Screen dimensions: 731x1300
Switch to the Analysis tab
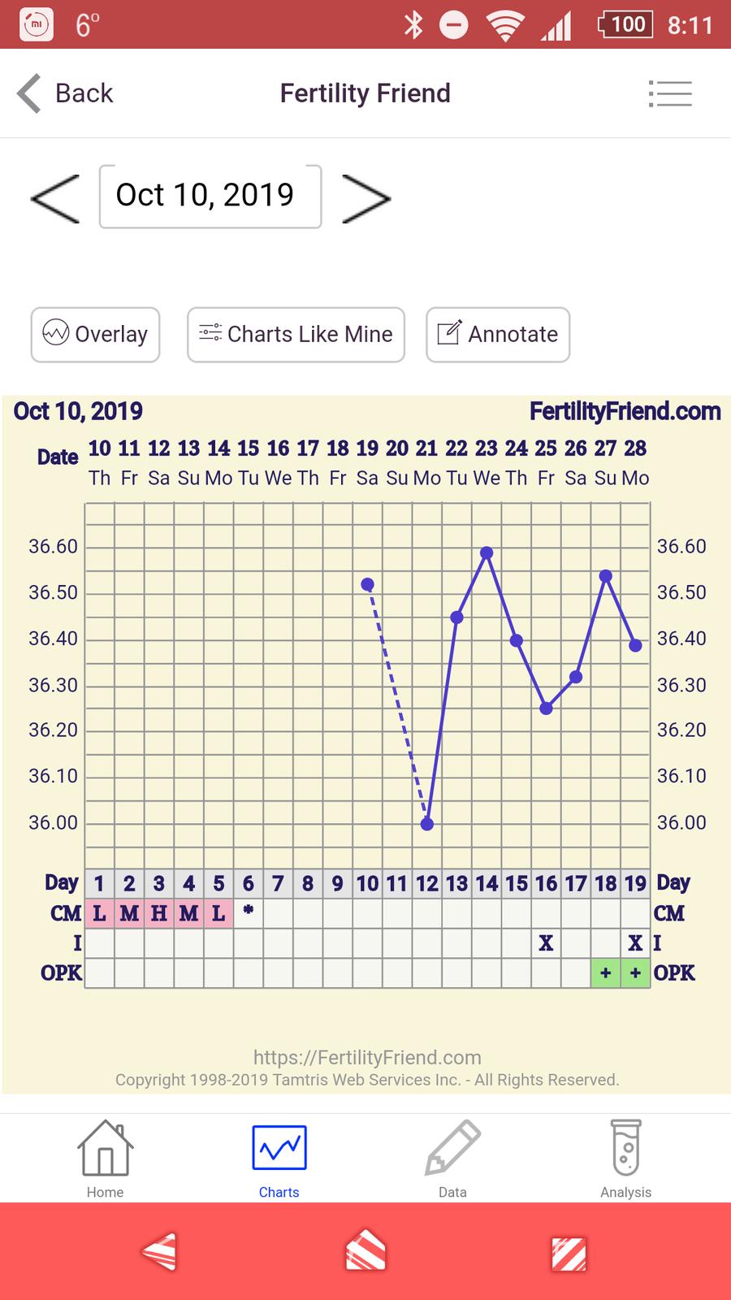coord(625,1159)
